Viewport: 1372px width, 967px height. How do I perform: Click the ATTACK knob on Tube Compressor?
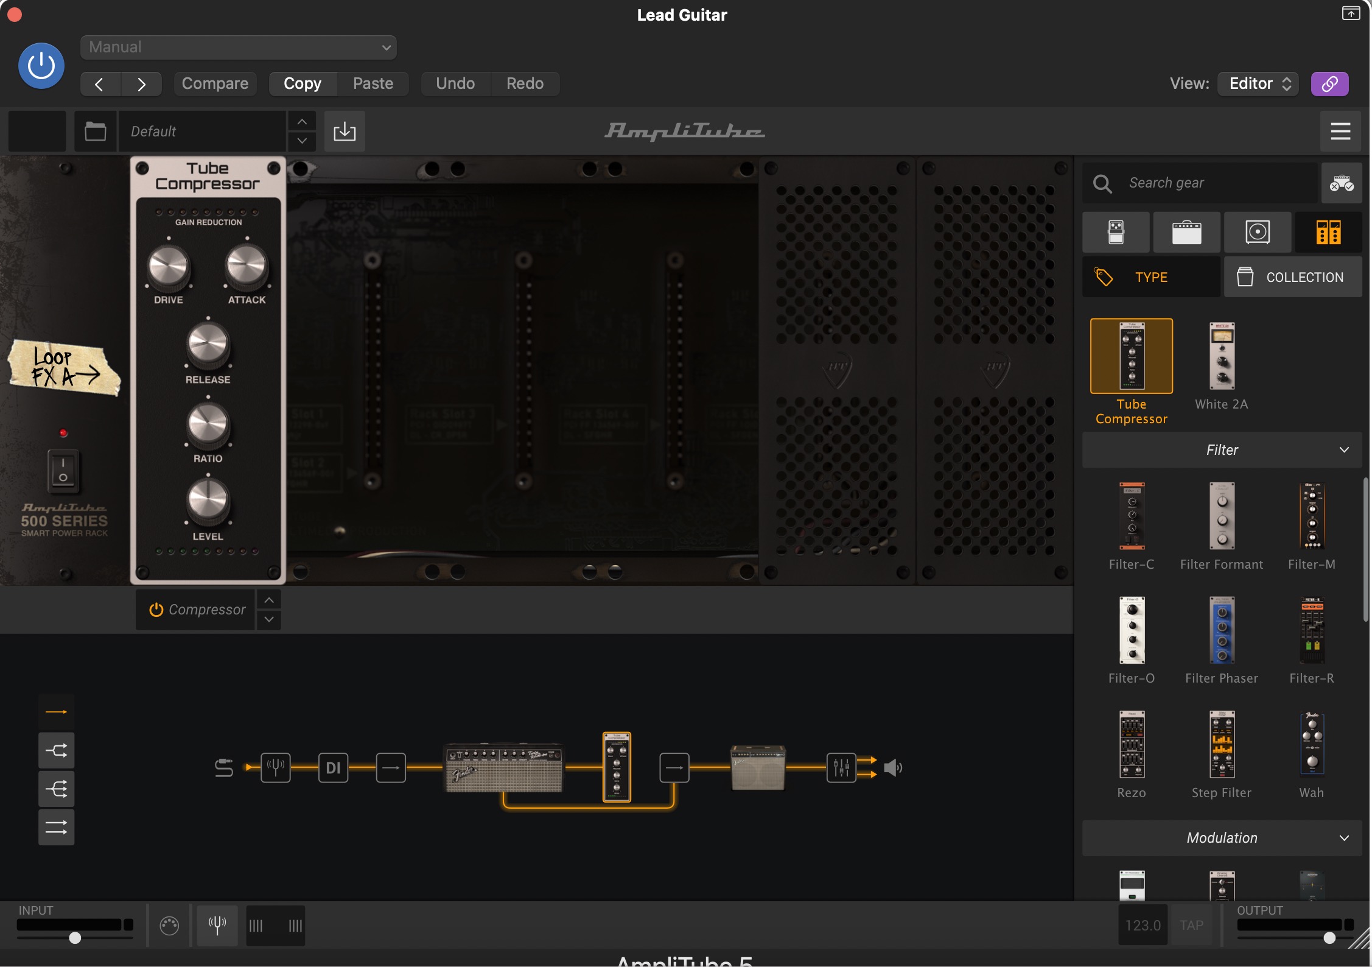click(x=247, y=267)
